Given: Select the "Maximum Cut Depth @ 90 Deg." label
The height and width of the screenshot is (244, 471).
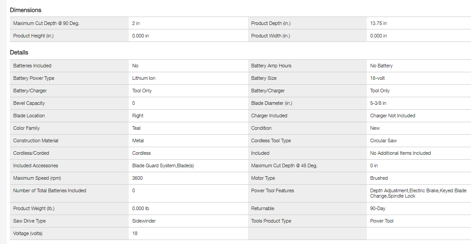Looking at the screenshot, I should pyautogui.click(x=46, y=23).
